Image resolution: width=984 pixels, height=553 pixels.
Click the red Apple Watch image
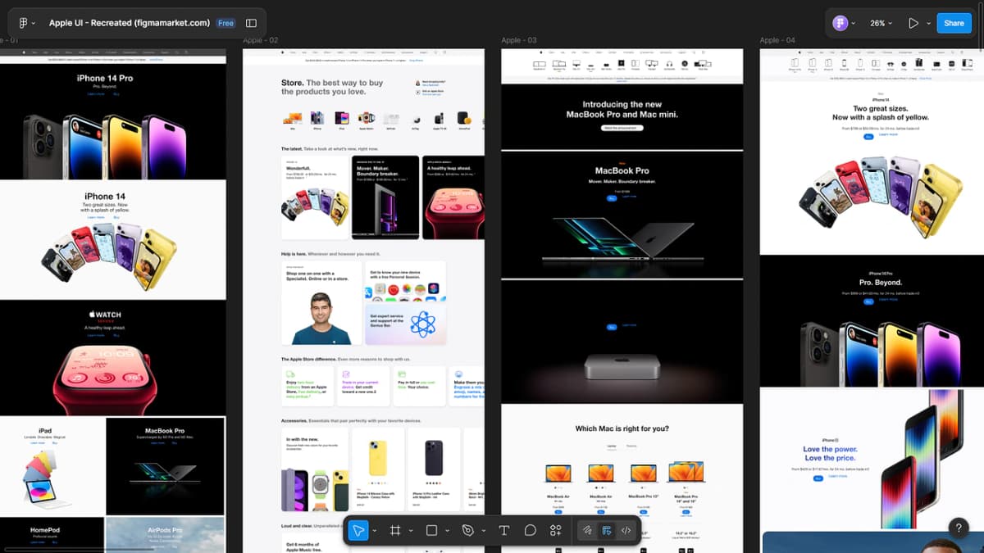coord(105,378)
